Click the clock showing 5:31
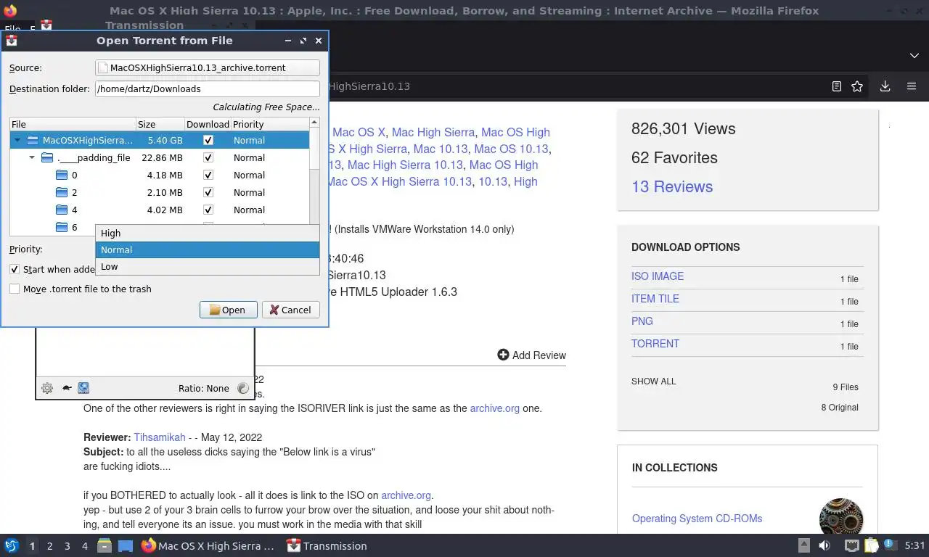Viewport: 929px width, 557px height. (x=914, y=545)
